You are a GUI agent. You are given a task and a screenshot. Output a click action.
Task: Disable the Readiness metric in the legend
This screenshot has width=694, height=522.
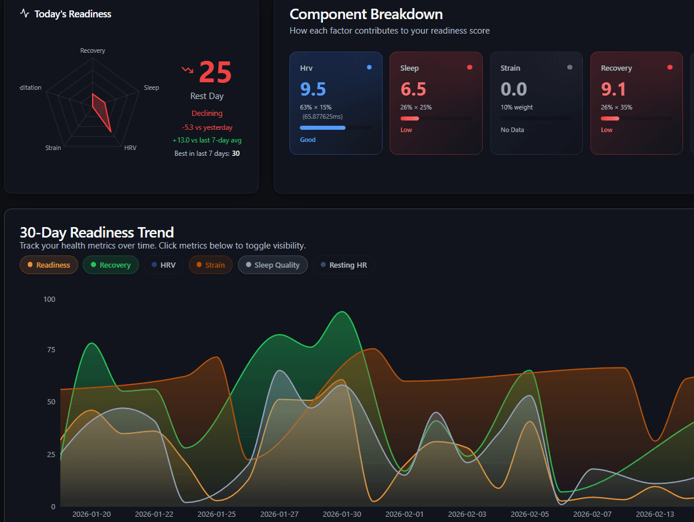[49, 265]
